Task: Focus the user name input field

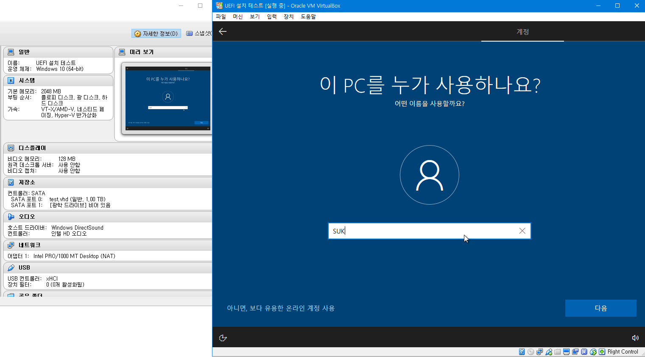Action: click(x=429, y=231)
